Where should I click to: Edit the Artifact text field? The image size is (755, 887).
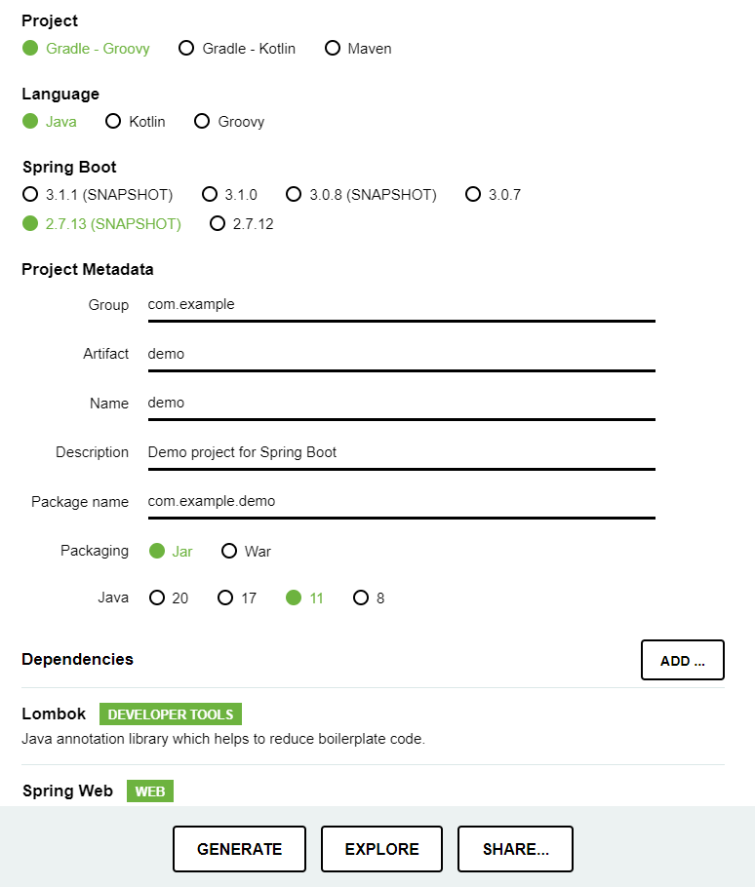click(400, 354)
